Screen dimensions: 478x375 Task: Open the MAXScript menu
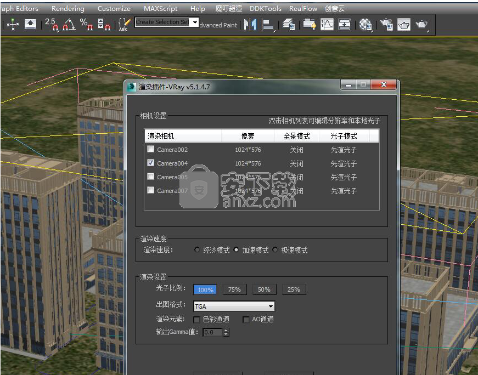pos(160,8)
